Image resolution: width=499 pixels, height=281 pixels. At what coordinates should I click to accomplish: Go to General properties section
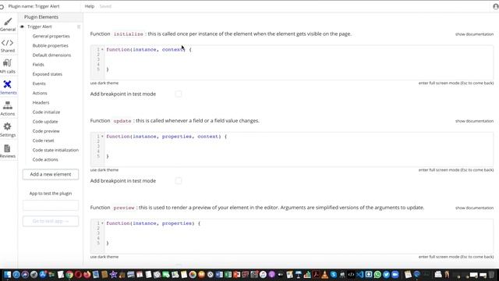pyautogui.click(x=51, y=37)
